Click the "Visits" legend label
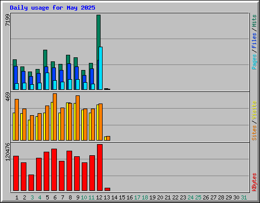This screenshot has height=203, width=260. click(x=254, y=110)
